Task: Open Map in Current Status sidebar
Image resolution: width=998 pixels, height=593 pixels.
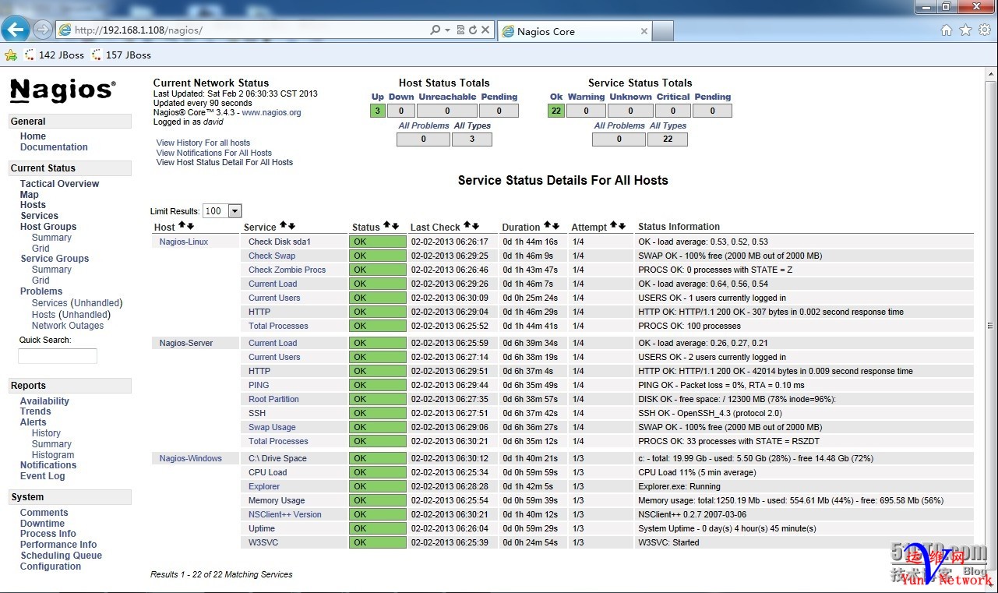Action: 29,195
